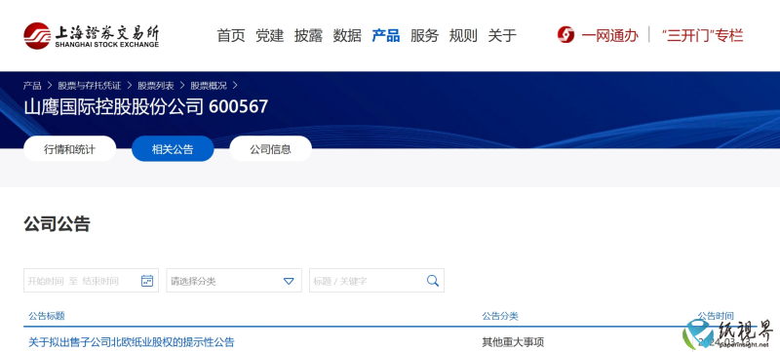Click the 山鹰国际控股股份公司 600567 heading
This screenshot has height=352, width=780.
pos(145,106)
